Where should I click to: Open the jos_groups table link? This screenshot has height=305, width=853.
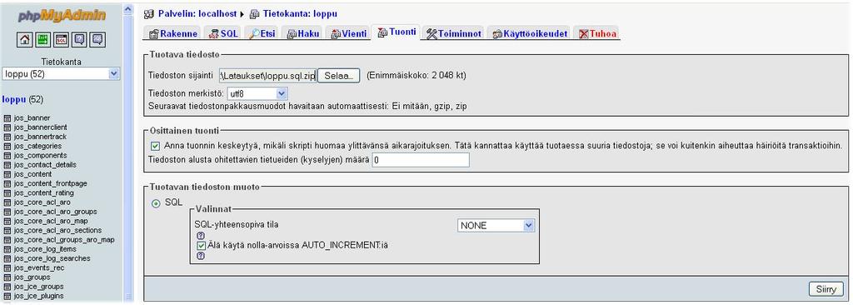(32, 277)
